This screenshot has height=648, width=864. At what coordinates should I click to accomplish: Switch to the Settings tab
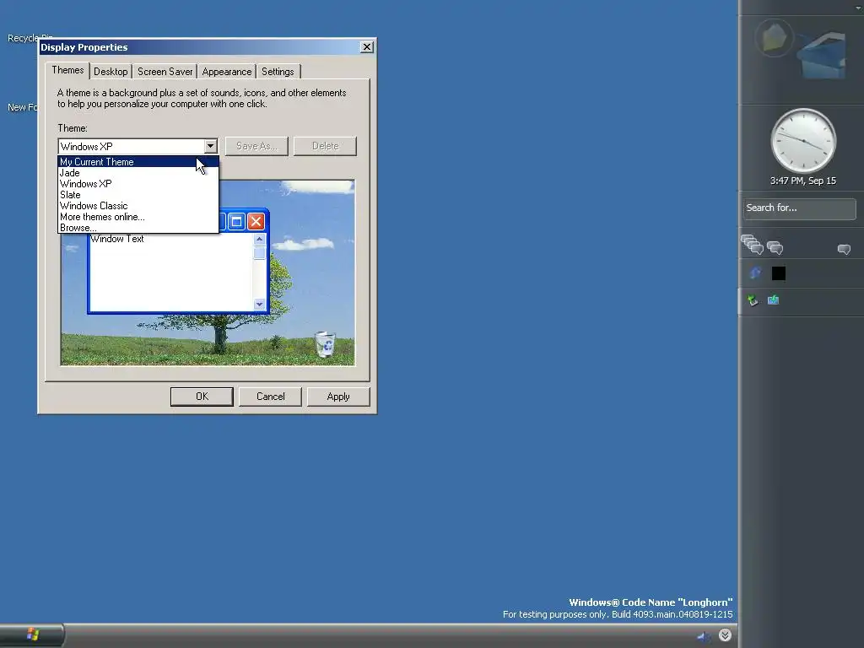click(278, 72)
